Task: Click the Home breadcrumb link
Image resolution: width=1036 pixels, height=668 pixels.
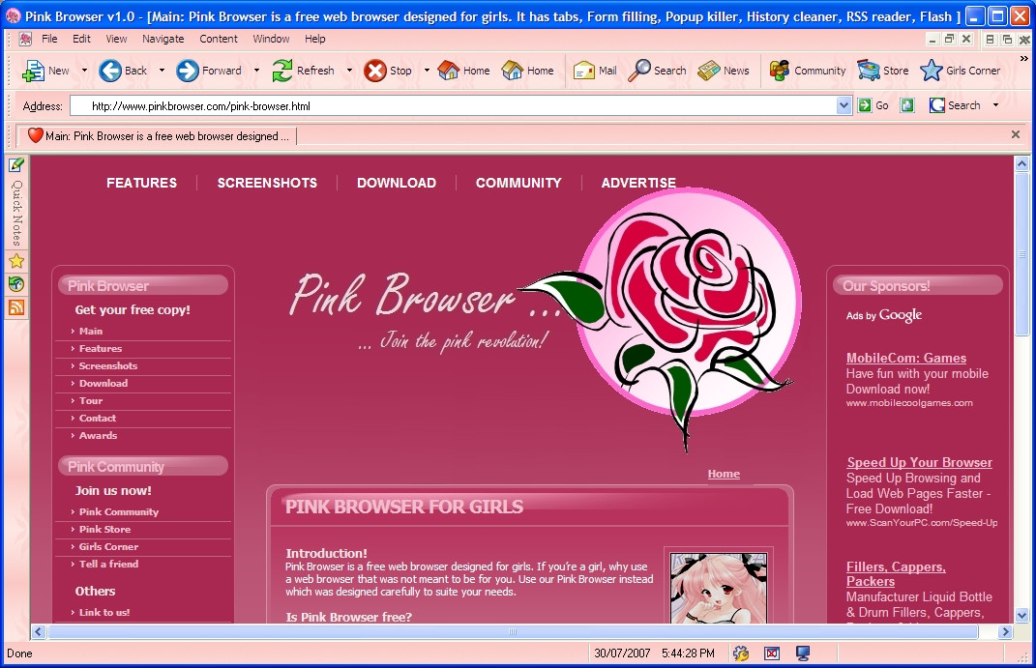Action: click(724, 474)
